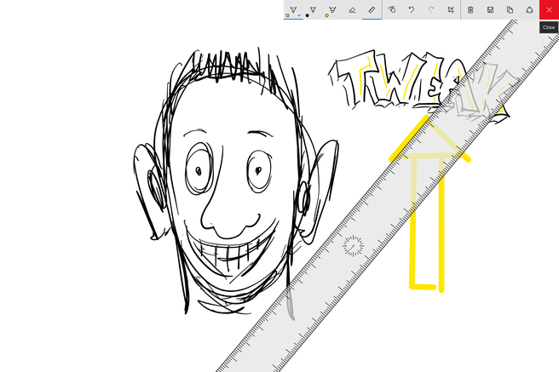Select the yellow highlighter tool
559x372 pixels.
pyautogui.click(x=332, y=10)
